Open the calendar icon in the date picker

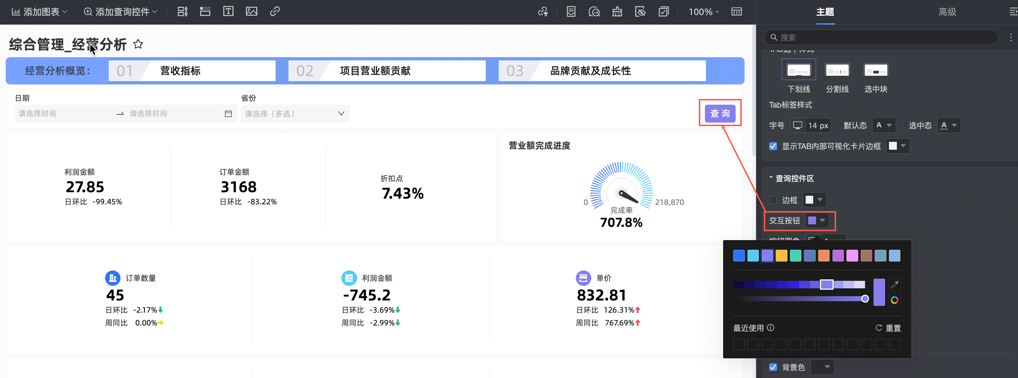[228, 114]
